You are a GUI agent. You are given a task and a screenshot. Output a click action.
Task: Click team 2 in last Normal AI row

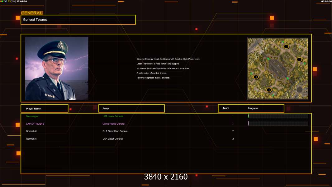point(233,139)
